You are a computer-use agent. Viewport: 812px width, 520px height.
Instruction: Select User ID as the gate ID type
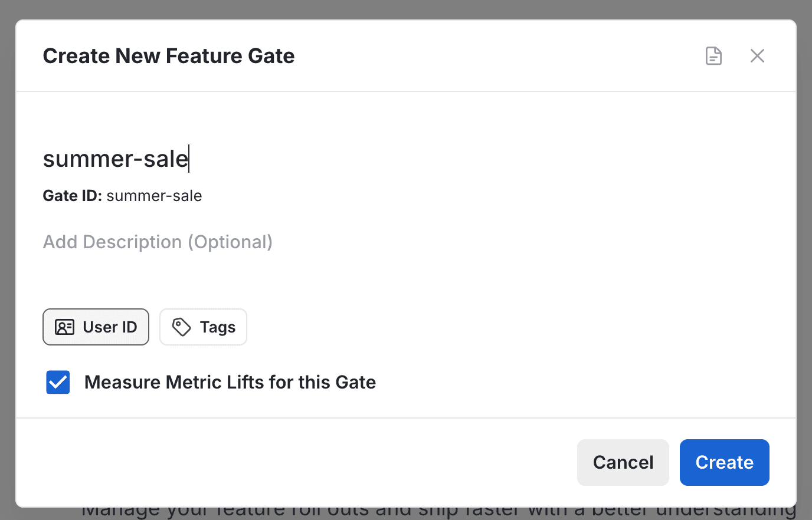point(96,327)
